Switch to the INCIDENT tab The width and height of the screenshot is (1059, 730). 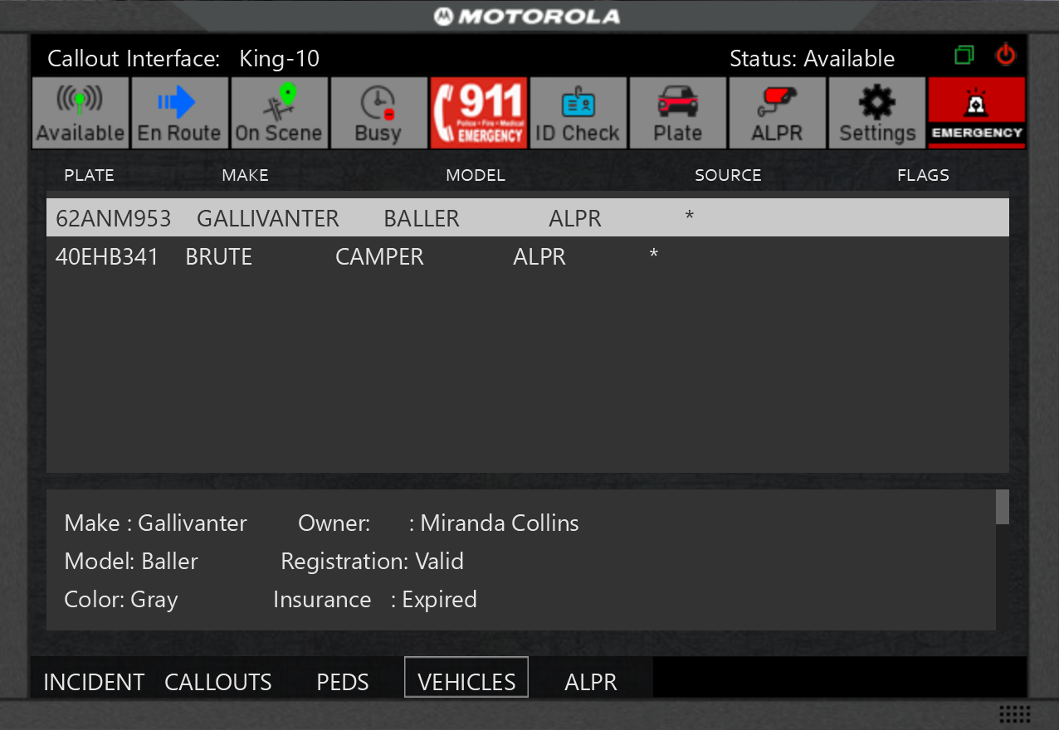click(94, 682)
